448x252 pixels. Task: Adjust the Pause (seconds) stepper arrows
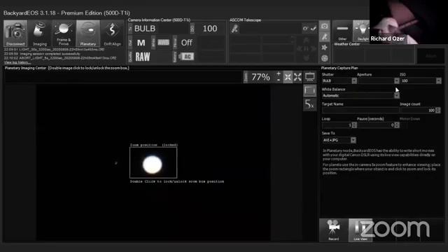click(x=397, y=125)
